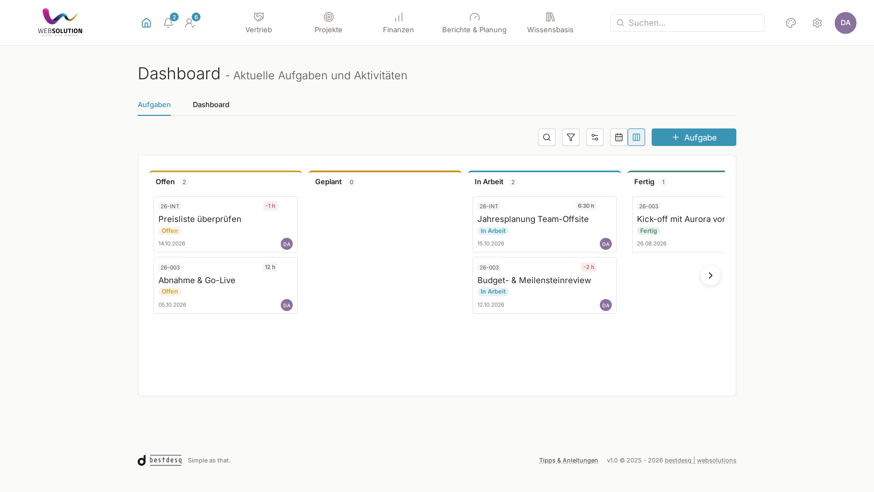874x492 pixels.
Task: Switch to calendar view
Action: click(x=619, y=137)
